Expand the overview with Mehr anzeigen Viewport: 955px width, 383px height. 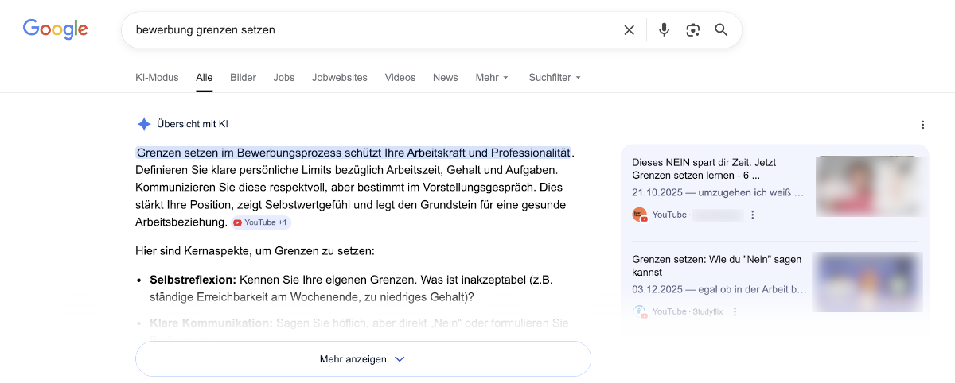pyautogui.click(x=363, y=359)
